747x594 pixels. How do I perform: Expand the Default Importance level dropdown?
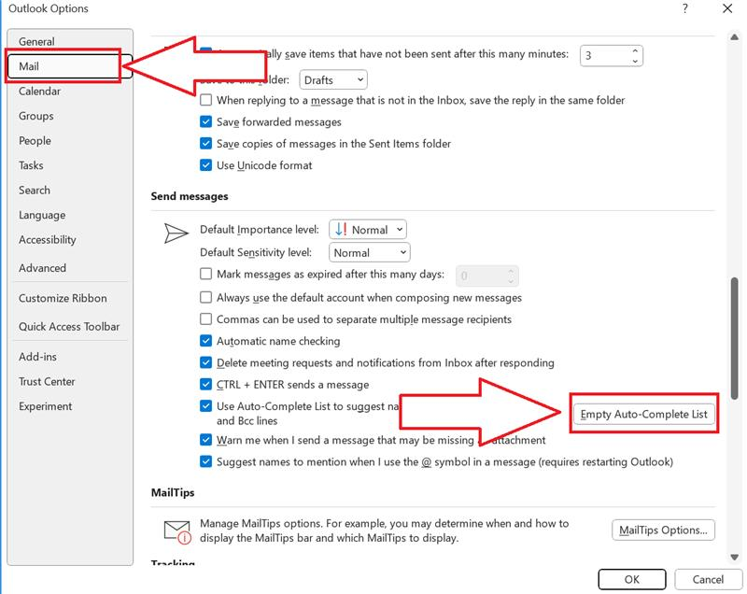[x=368, y=230]
